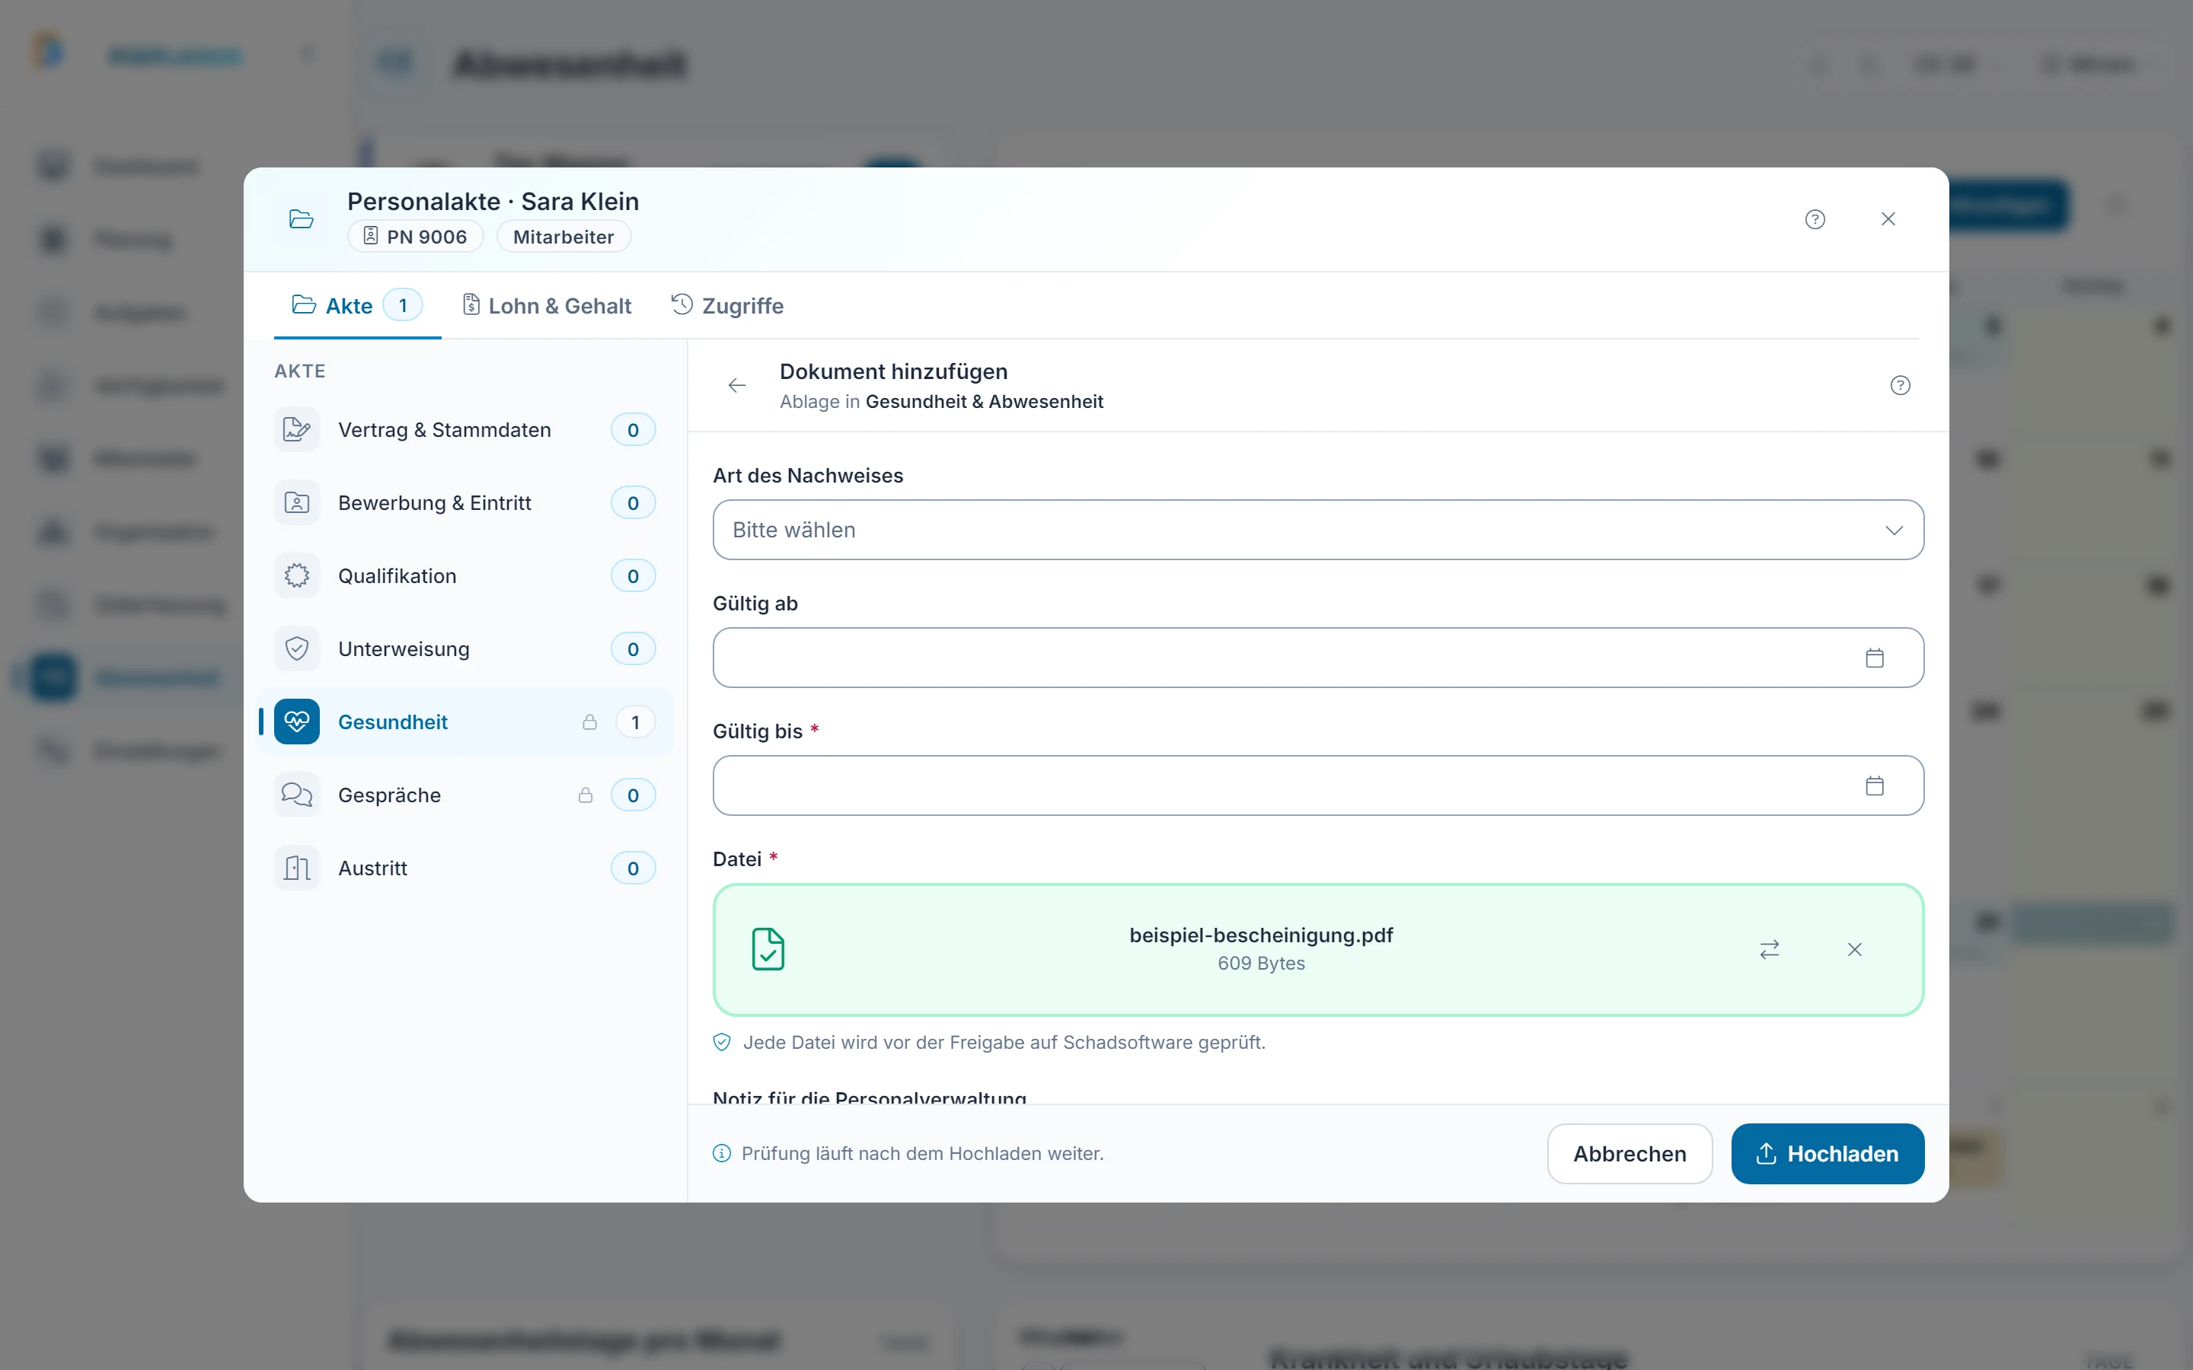Click the Mitarbeiter badge
The height and width of the screenshot is (1370, 2193).
[563, 237]
